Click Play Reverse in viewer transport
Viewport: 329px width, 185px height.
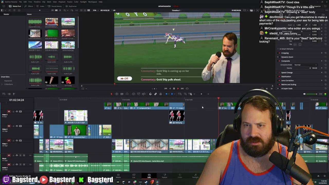tap(170, 88)
